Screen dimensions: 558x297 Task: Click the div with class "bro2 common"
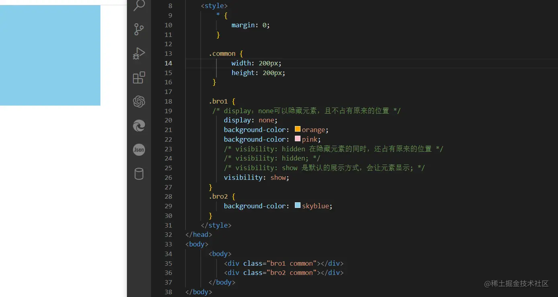click(x=284, y=273)
